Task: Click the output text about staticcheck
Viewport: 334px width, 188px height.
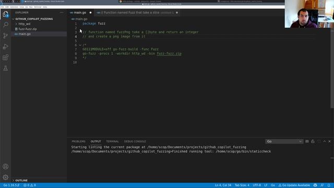Action: point(171,151)
